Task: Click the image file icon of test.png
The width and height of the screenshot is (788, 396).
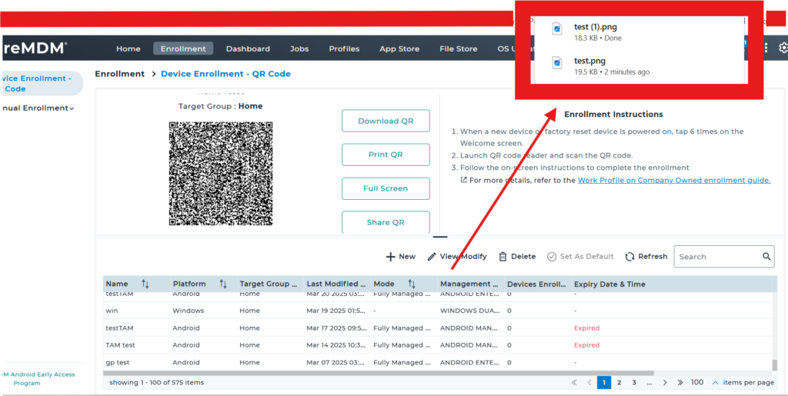Action: pos(557,63)
